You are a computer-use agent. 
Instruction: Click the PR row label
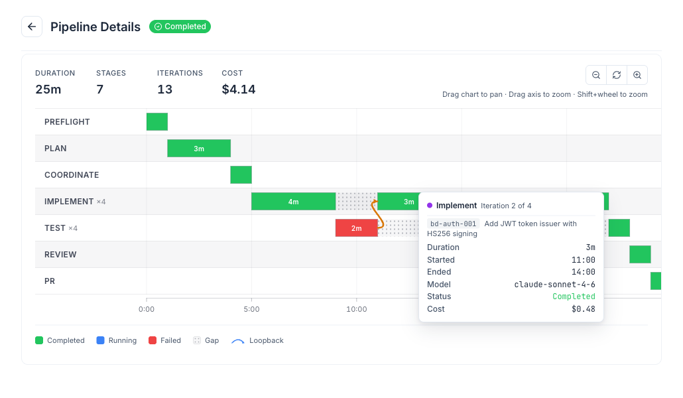[x=50, y=281]
